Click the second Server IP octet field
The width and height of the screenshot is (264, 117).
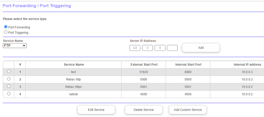(147, 48)
